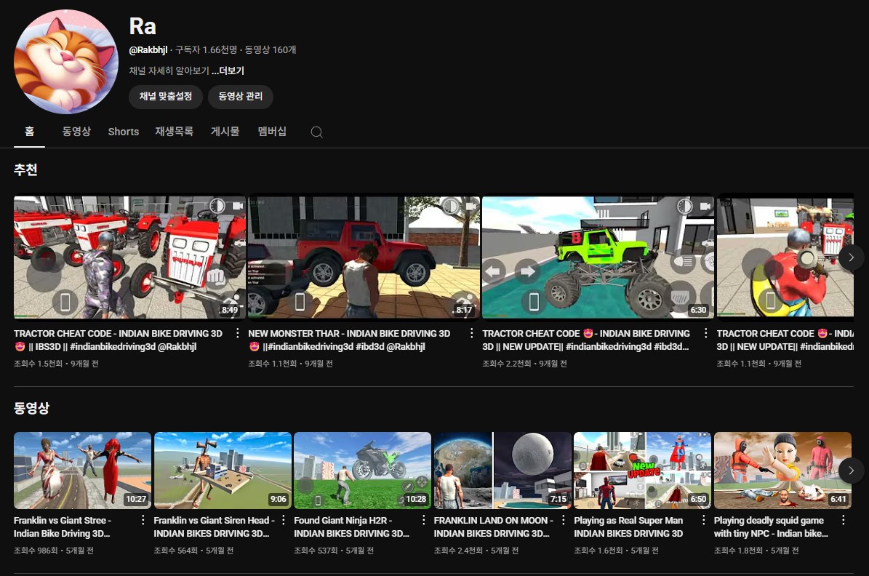
Task: Show next videos in the 동영상 carousel
Action: pyautogui.click(x=851, y=471)
